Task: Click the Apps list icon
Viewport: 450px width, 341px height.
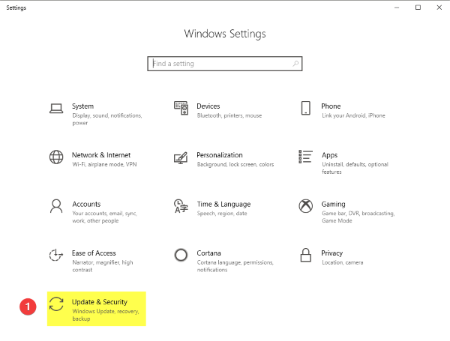Action: pos(306,157)
